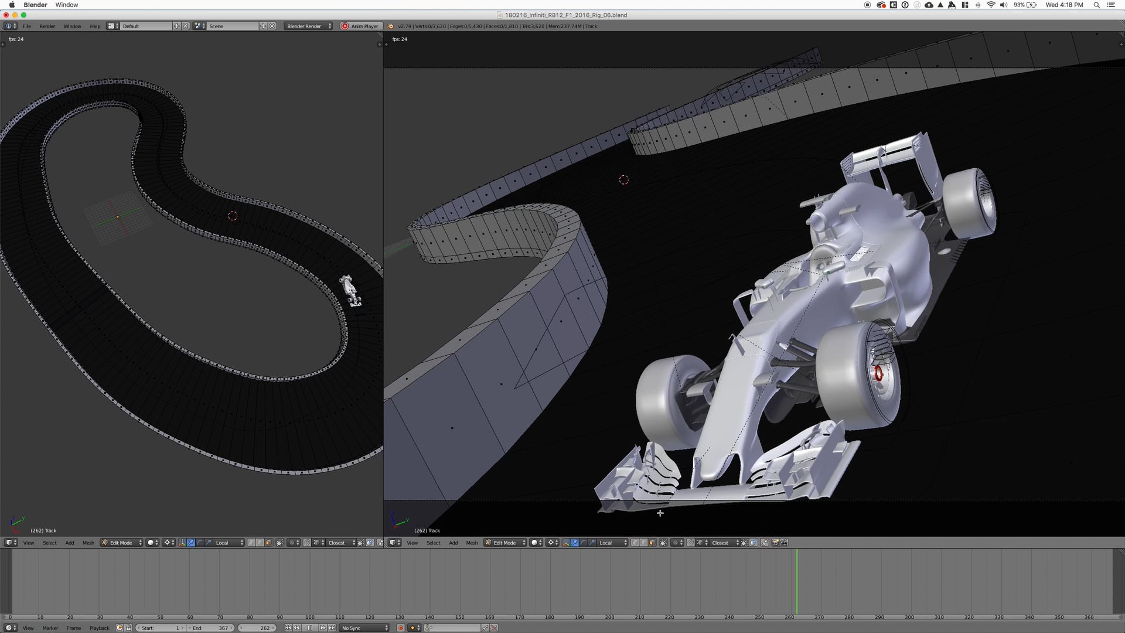Stop Anim Player button

click(x=361, y=26)
